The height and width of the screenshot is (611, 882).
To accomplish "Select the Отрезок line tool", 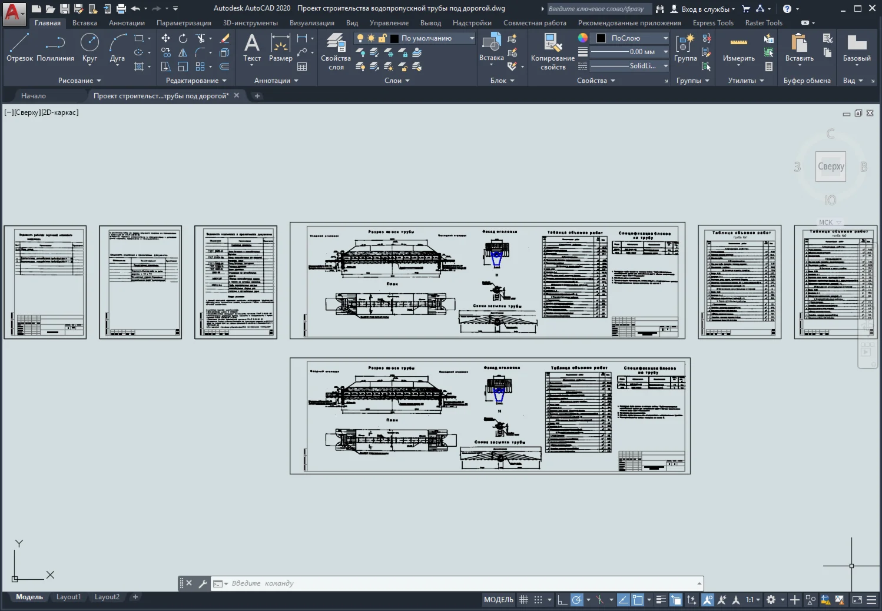I will click(x=19, y=47).
